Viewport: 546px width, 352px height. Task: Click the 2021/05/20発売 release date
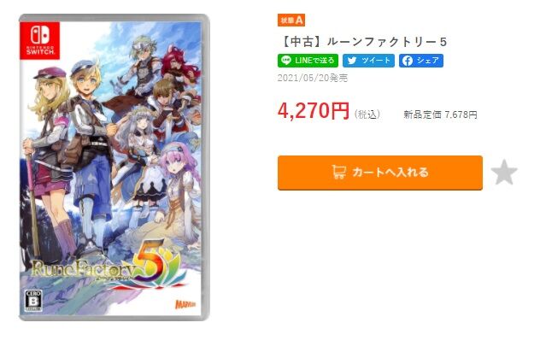[x=313, y=78]
